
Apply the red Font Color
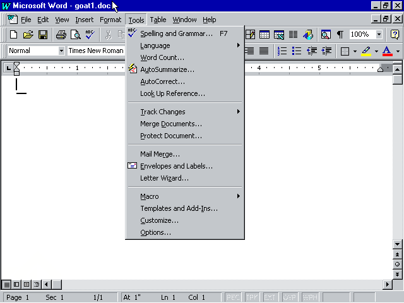click(387, 51)
